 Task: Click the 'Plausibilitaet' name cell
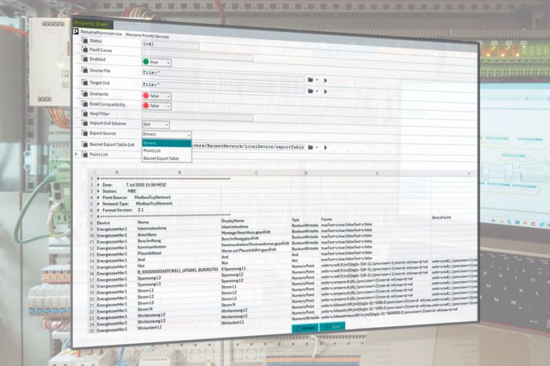click(x=149, y=253)
